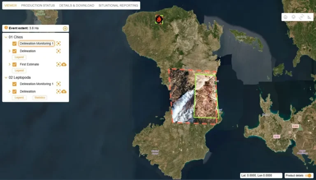
Task: Zoom to extent of First Estimate layer
Action: coord(58,65)
